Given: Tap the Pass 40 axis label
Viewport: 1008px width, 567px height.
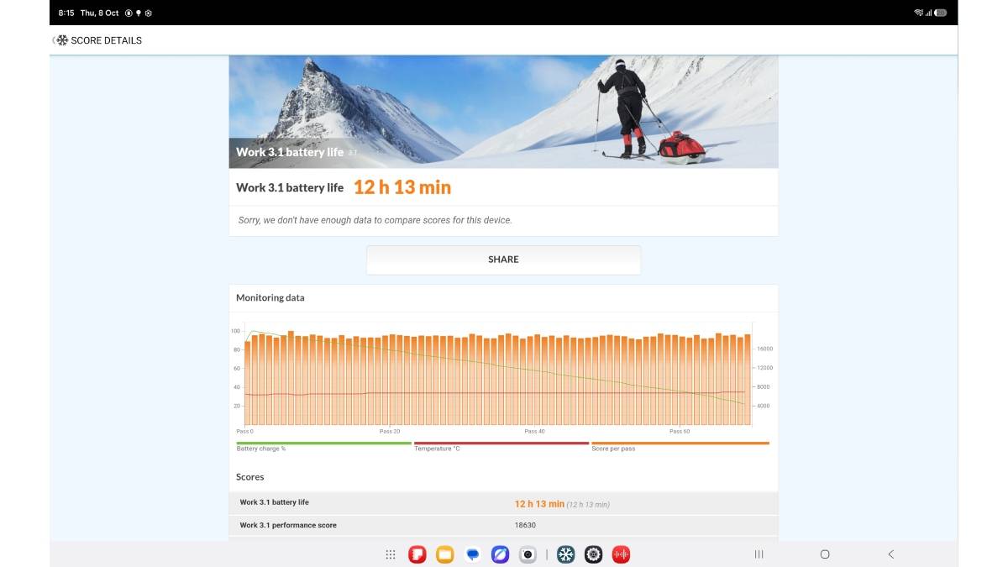Looking at the screenshot, I should pos(535,431).
